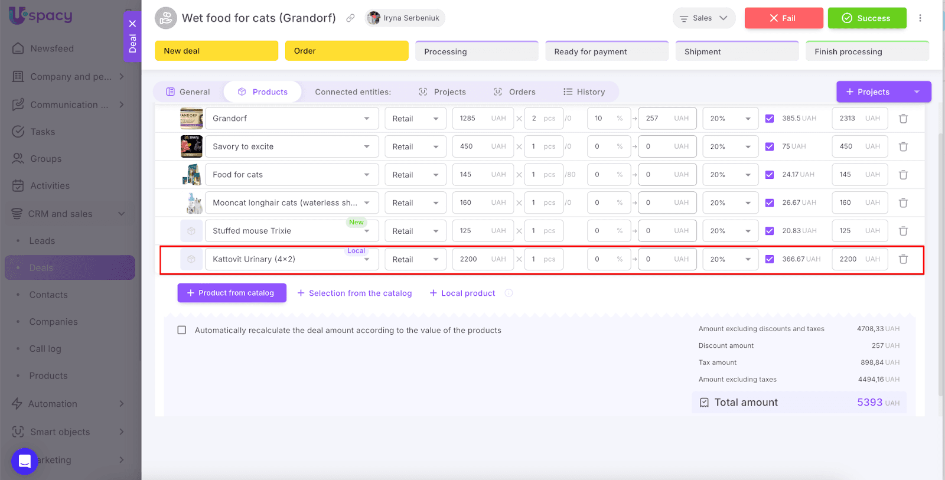Click the Product from catalog button

[232, 293]
